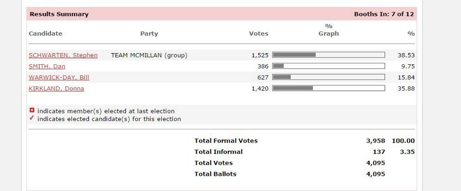
Task: Click the Total Ballots label
Action: click(216, 174)
